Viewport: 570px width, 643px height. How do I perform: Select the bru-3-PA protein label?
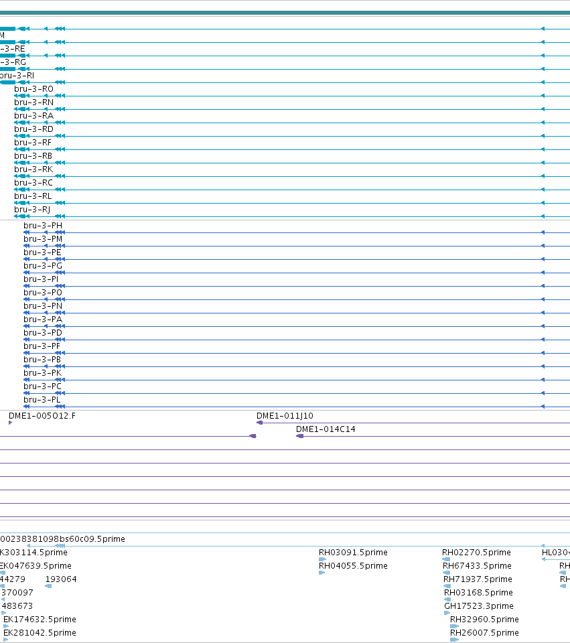point(43,319)
